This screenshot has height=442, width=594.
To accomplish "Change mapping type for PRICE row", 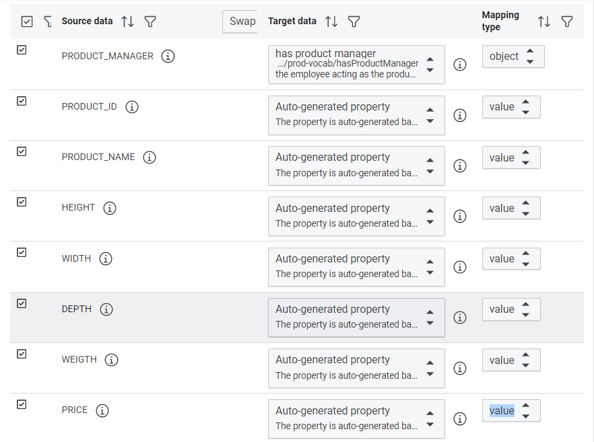I will point(510,411).
